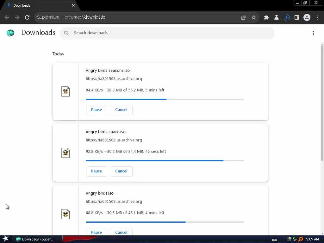324x243 pixels.
Task: Open the Angry birds seasons.iso file name
Action: pos(108,71)
